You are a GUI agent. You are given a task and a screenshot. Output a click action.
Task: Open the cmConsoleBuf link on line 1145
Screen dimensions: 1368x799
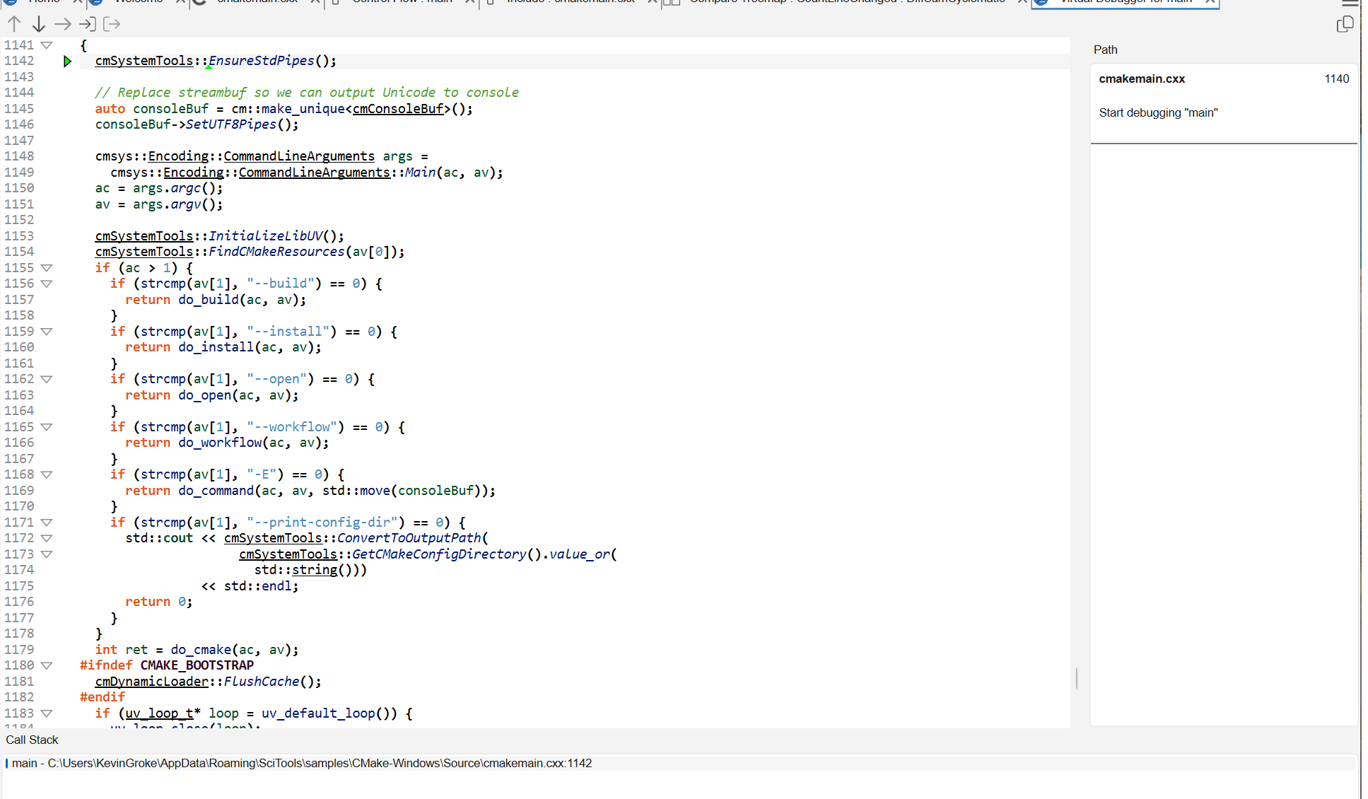tap(398, 109)
